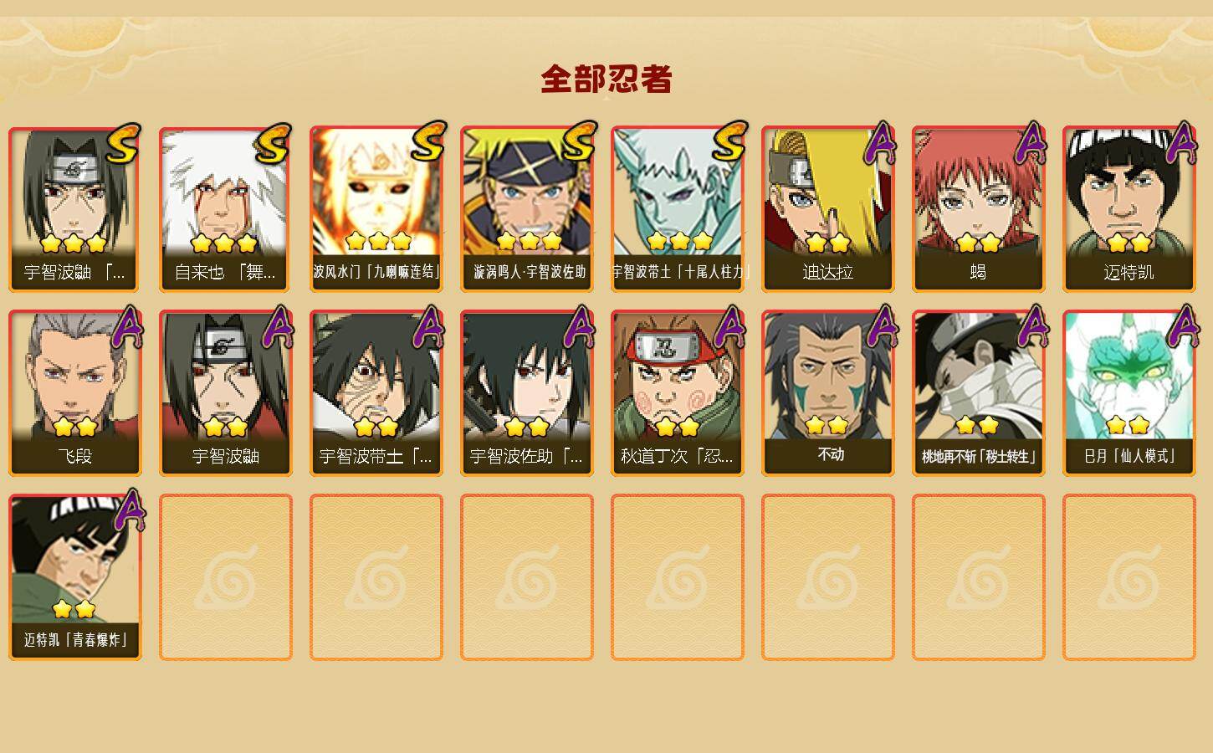Open the 飞段 ninja card

75,393
